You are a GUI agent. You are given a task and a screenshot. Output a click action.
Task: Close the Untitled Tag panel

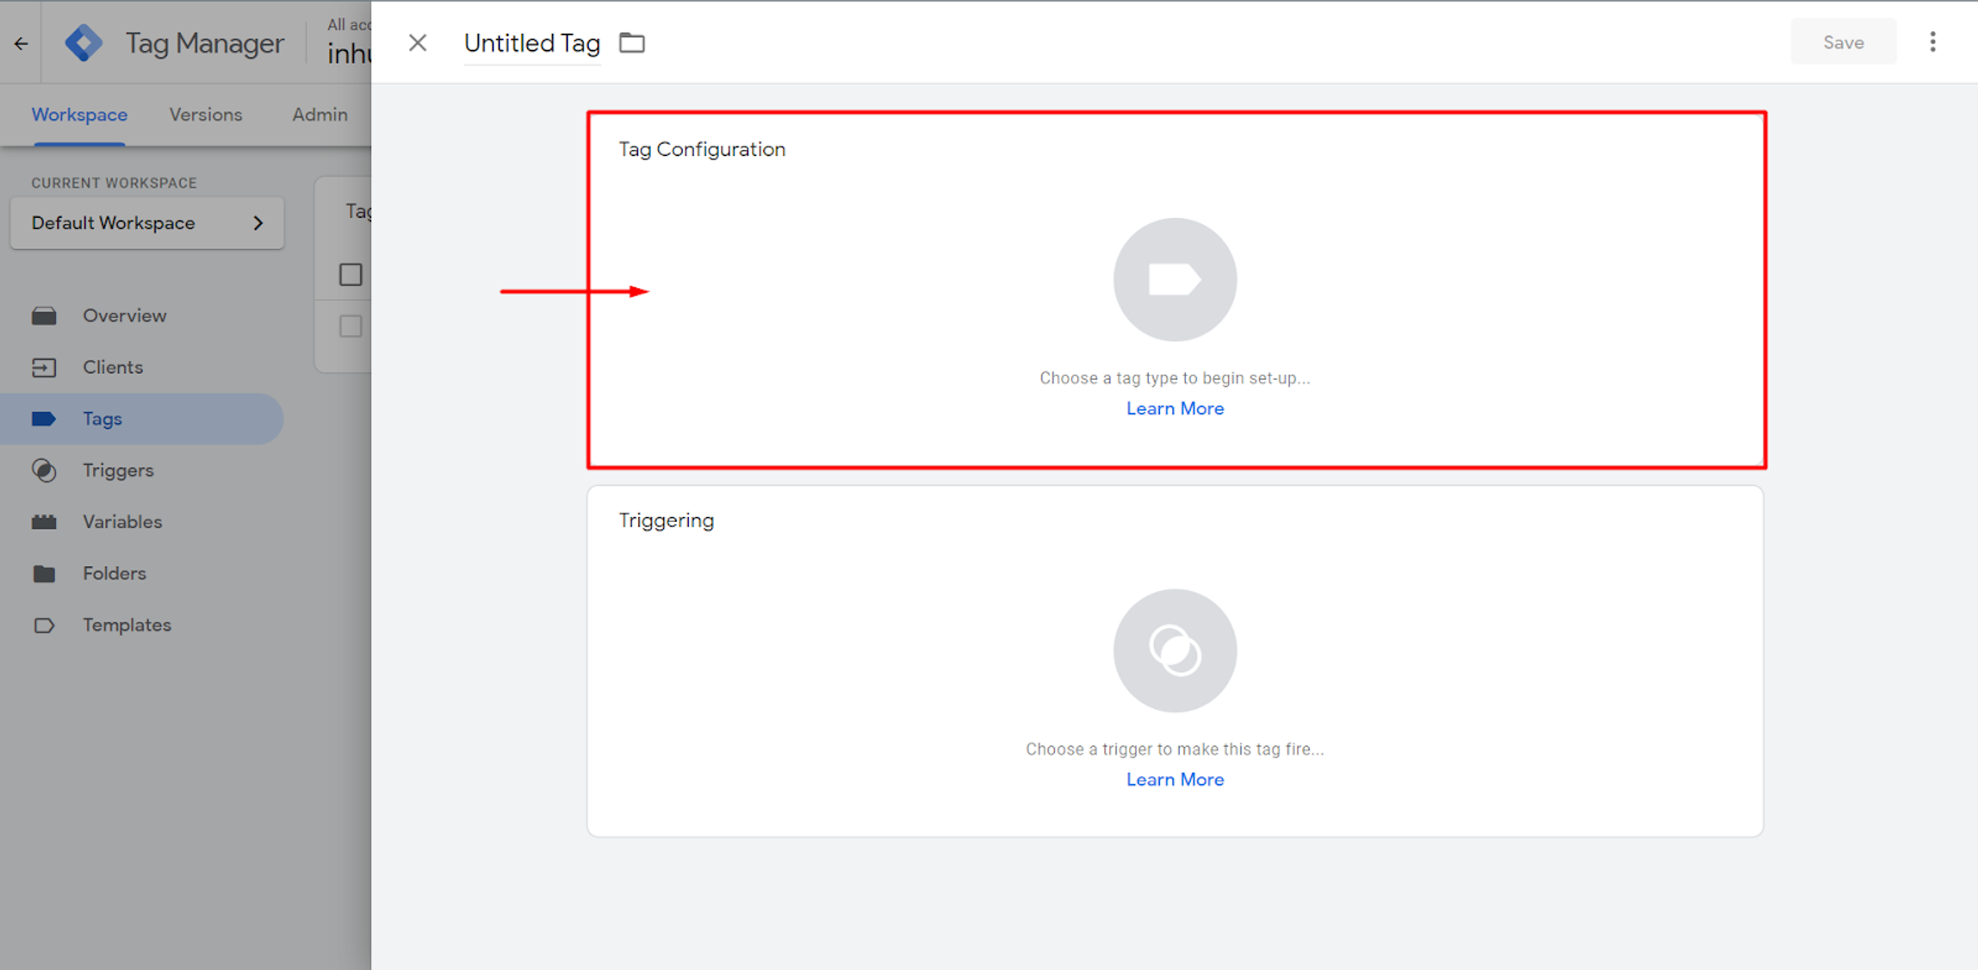pos(417,43)
